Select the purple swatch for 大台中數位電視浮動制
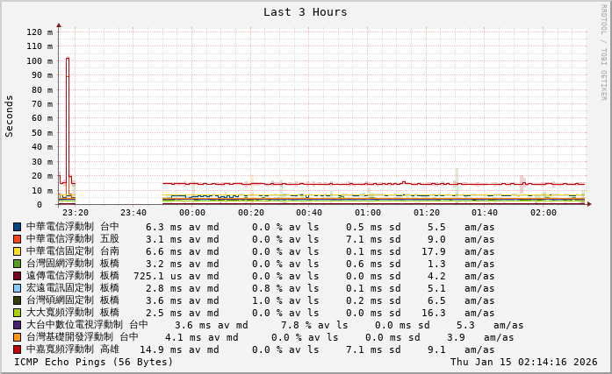 pyautogui.click(x=17, y=325)
